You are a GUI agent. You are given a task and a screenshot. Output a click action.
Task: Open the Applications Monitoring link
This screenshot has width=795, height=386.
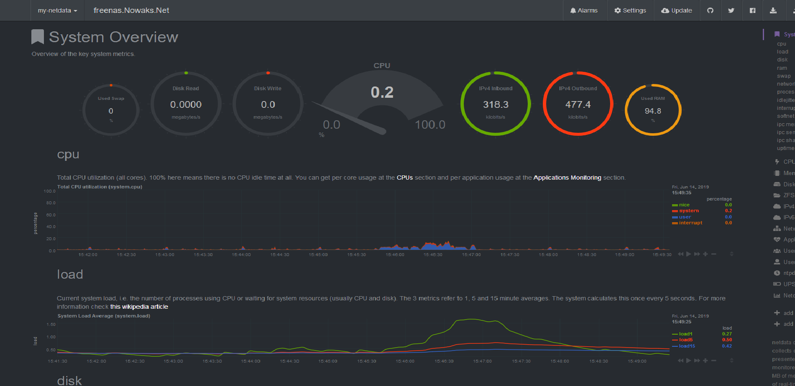pyautogui.click(x=567, y=178)
